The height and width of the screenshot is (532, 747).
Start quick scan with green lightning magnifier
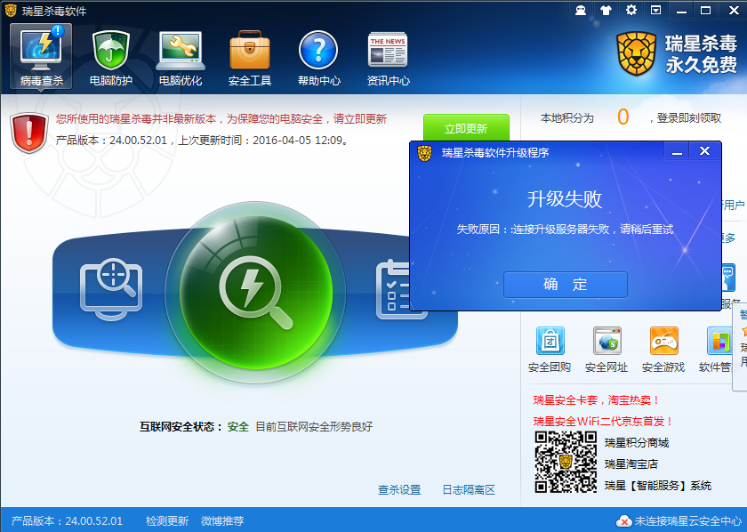pyautogui.click(x=256, y=292)
